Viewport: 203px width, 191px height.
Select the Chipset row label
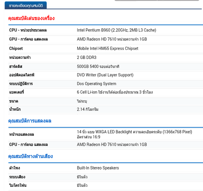coord(16,49)
